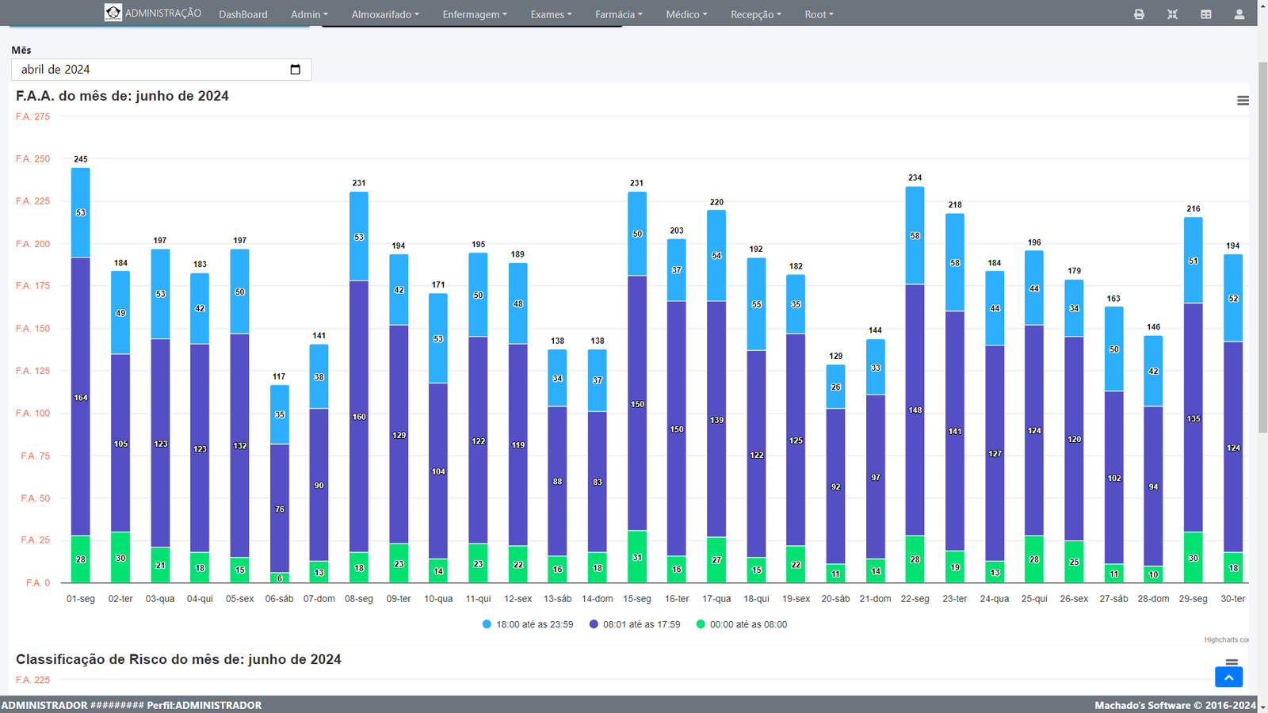Click the blue scroll-to-top arrow button
Image resolution: width=1268 pixels, height=713 pixels.
coord(1228,677)
